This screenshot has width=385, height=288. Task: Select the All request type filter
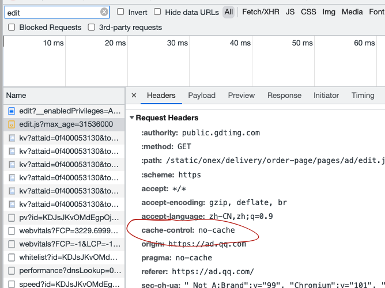coord(229,12)
